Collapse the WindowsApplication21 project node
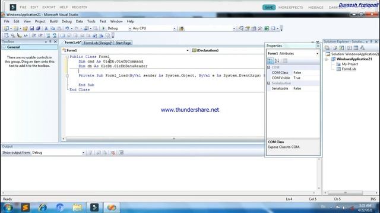Viewport: 380px width, 213px height. pyautogui.click(x=326, y=59)
